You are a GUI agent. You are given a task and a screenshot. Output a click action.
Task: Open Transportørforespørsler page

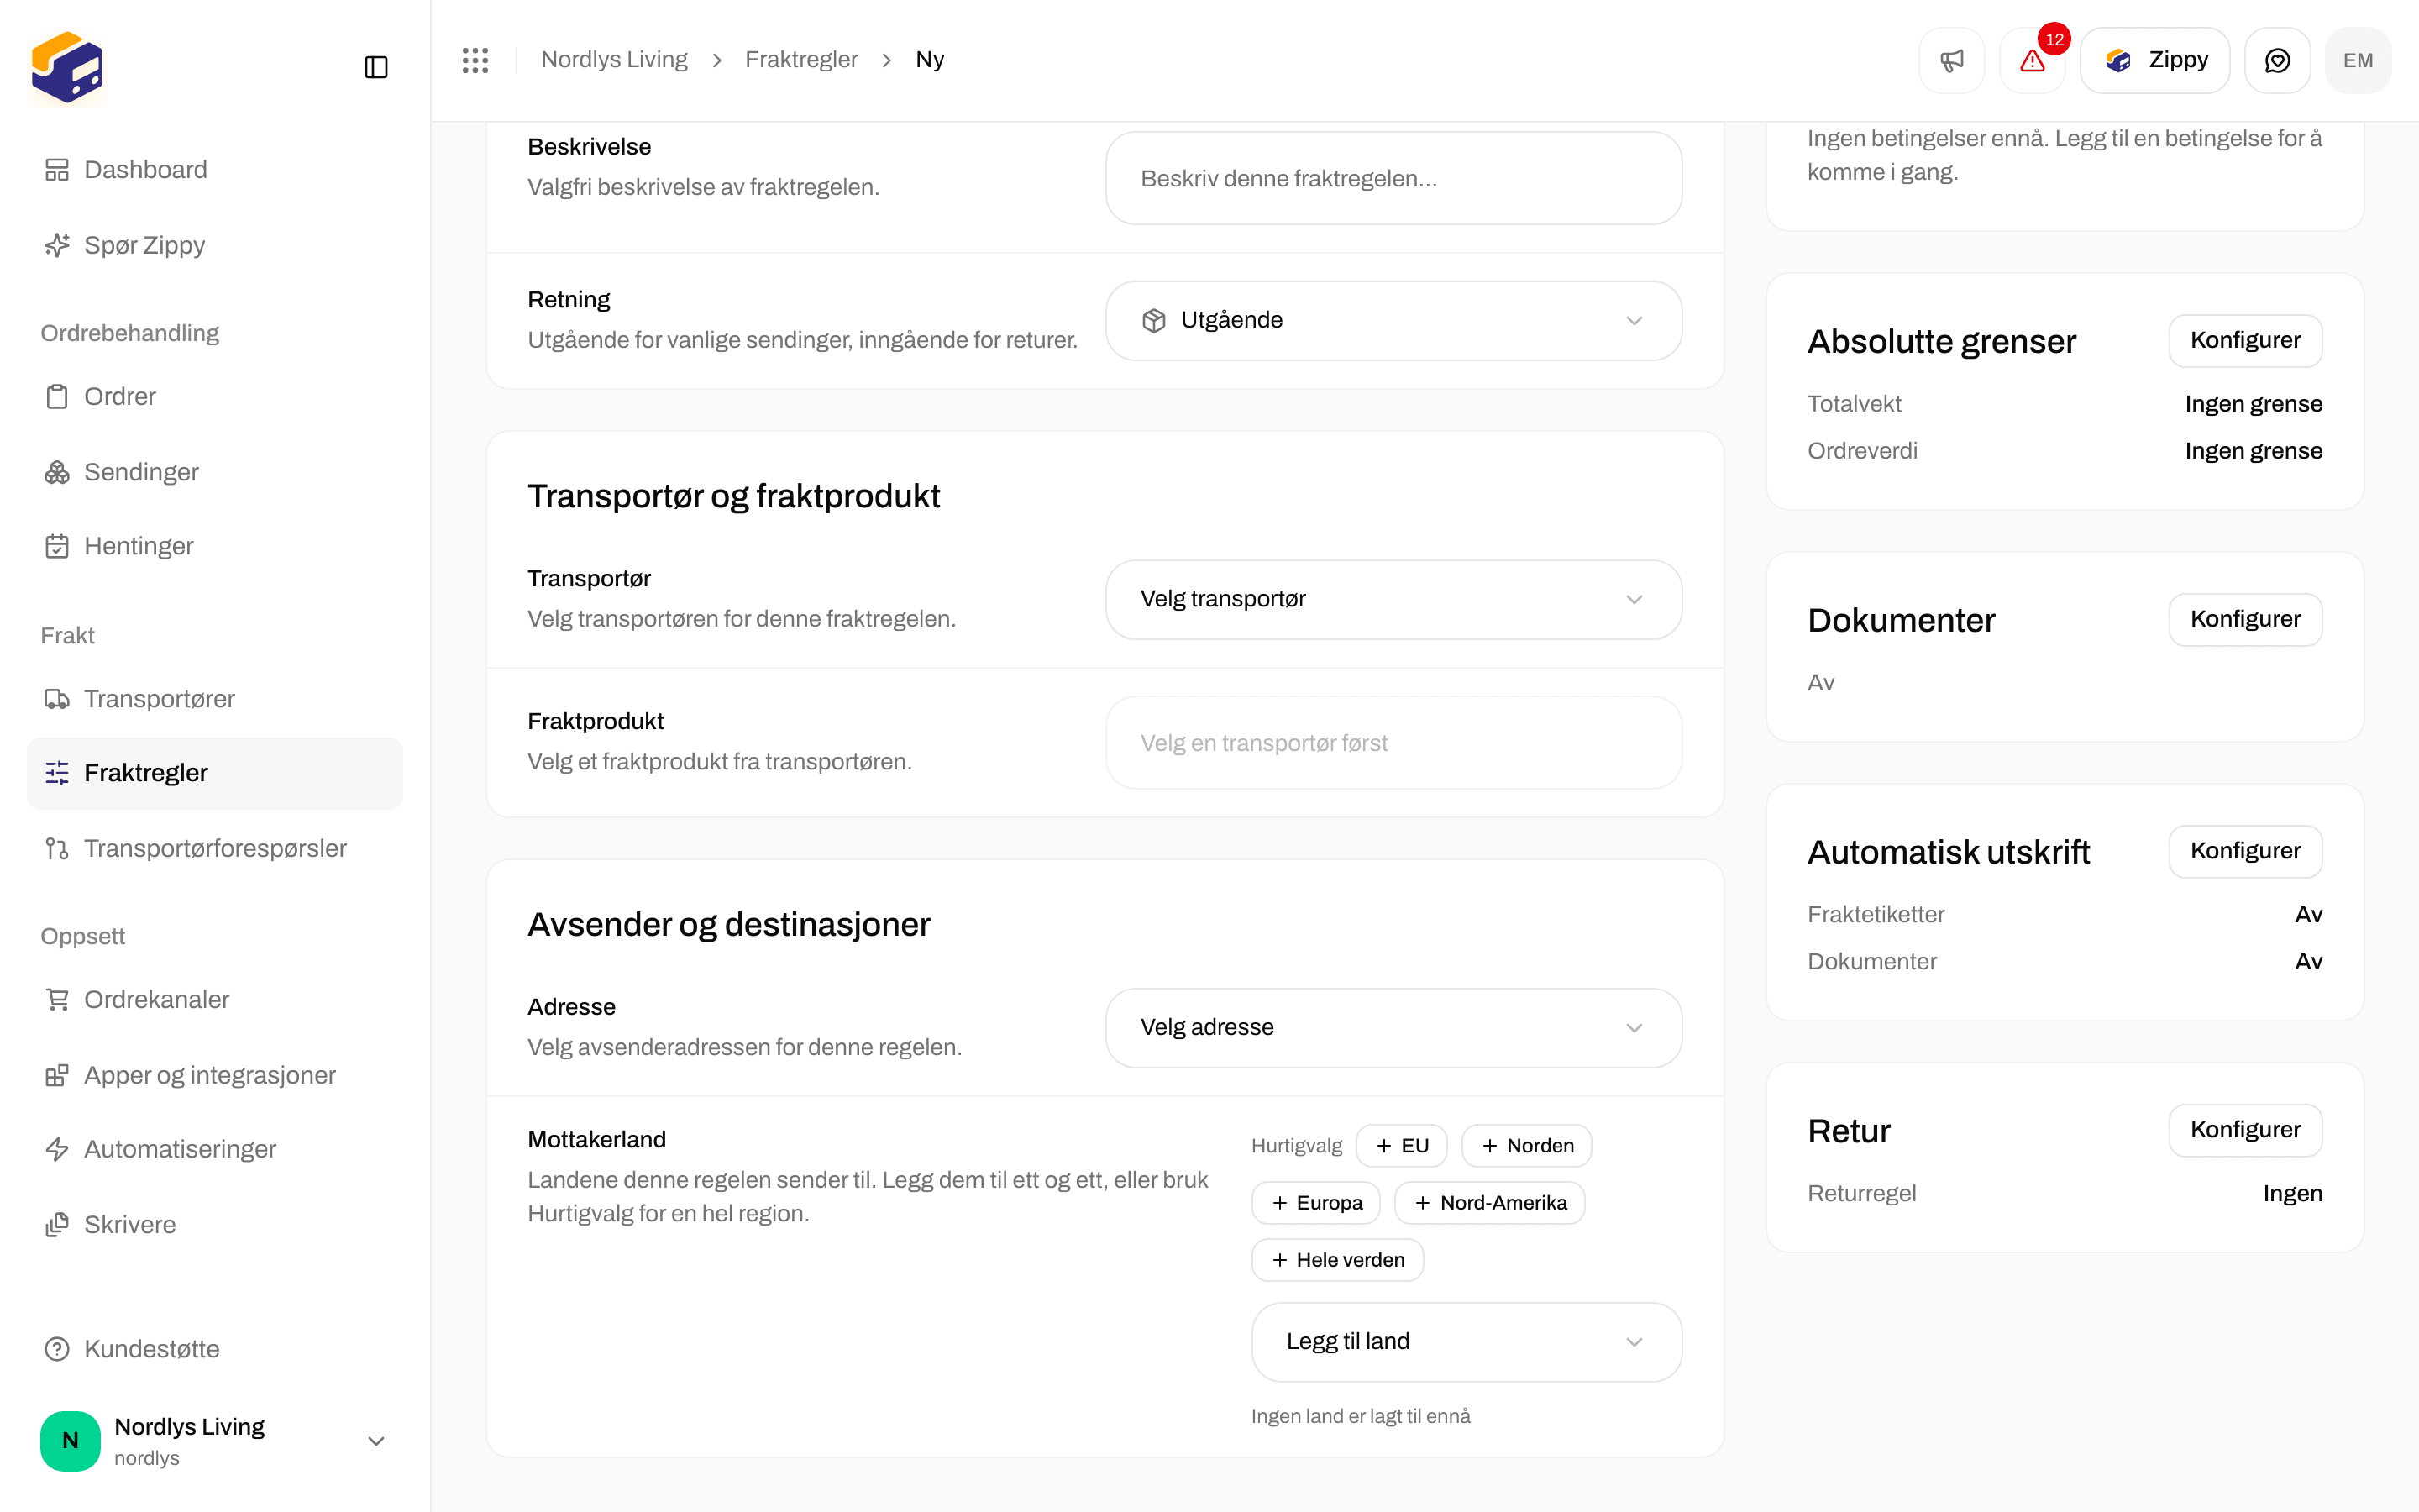pyautogui.click(x=214, y=849)
